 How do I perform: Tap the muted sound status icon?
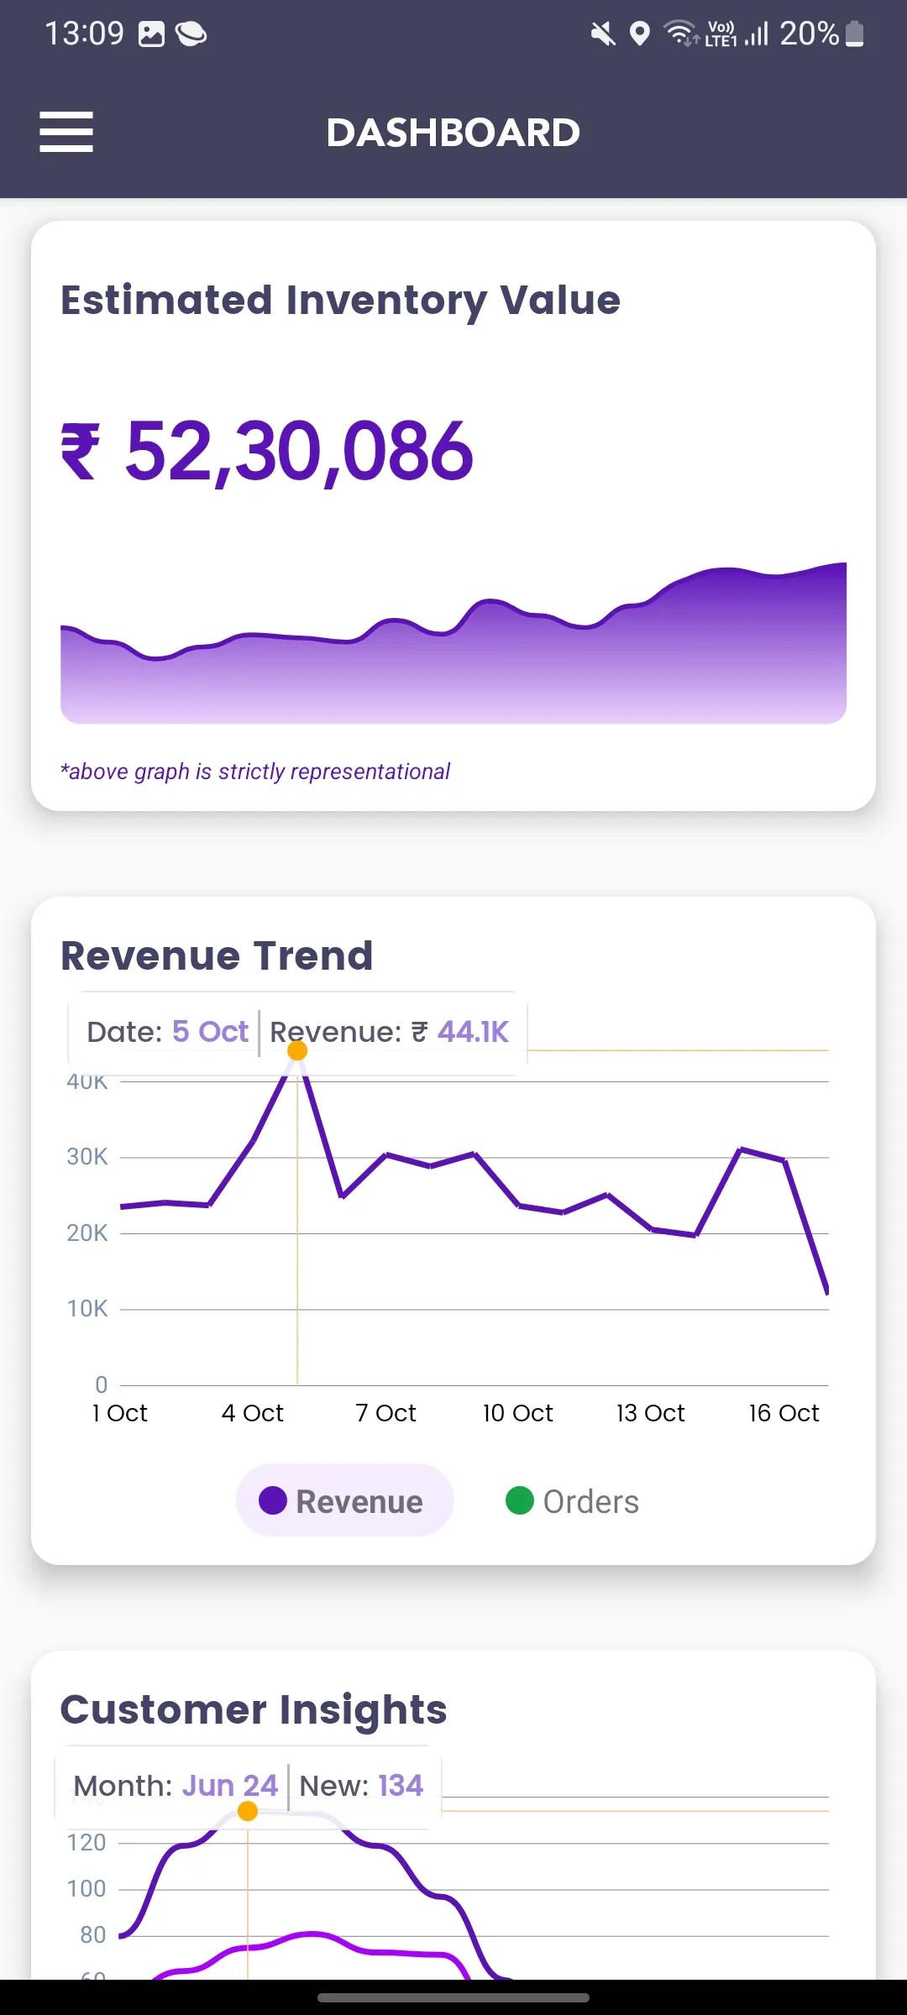pos(602,34)
